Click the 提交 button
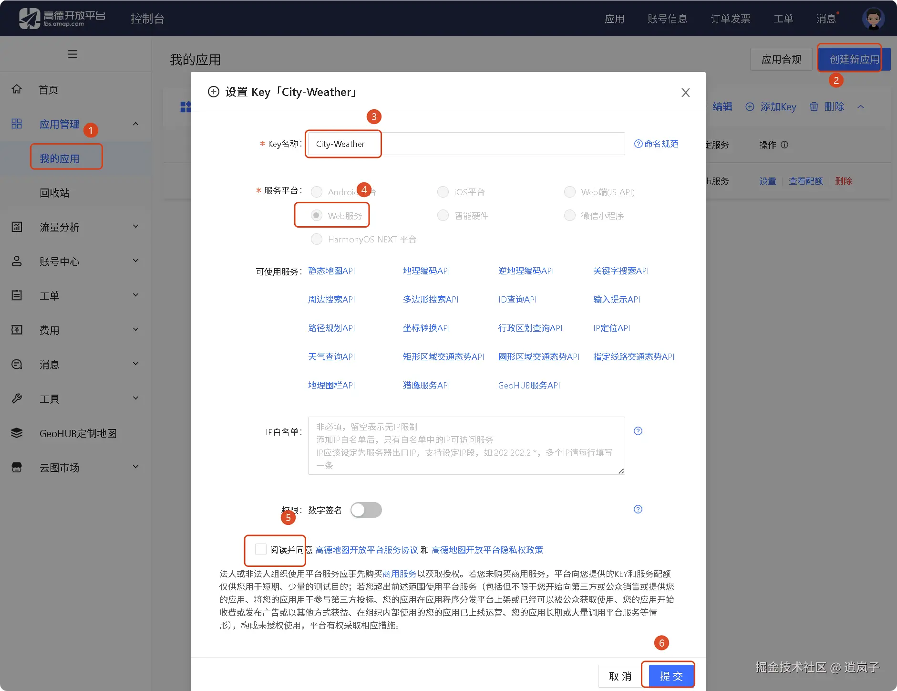Image resolution: width=897 pixels, height=691 pixels. click(x=671, y=676)
